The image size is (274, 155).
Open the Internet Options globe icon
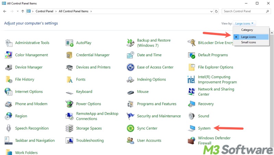click(x=9, y=92)
